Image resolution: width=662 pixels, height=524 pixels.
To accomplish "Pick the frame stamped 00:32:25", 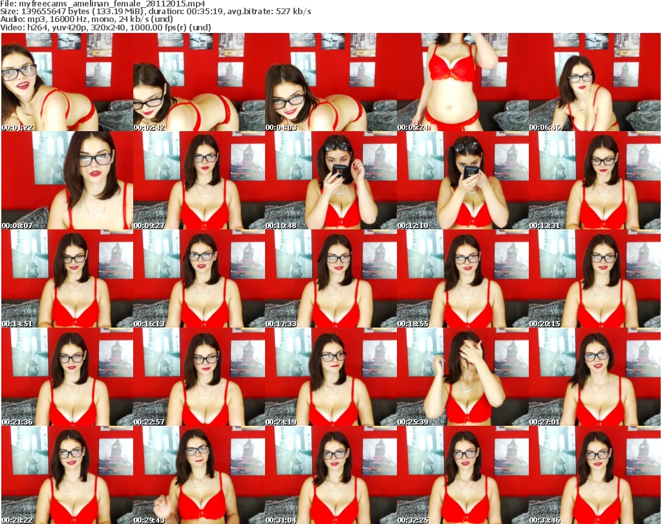I will pos(462,475).
